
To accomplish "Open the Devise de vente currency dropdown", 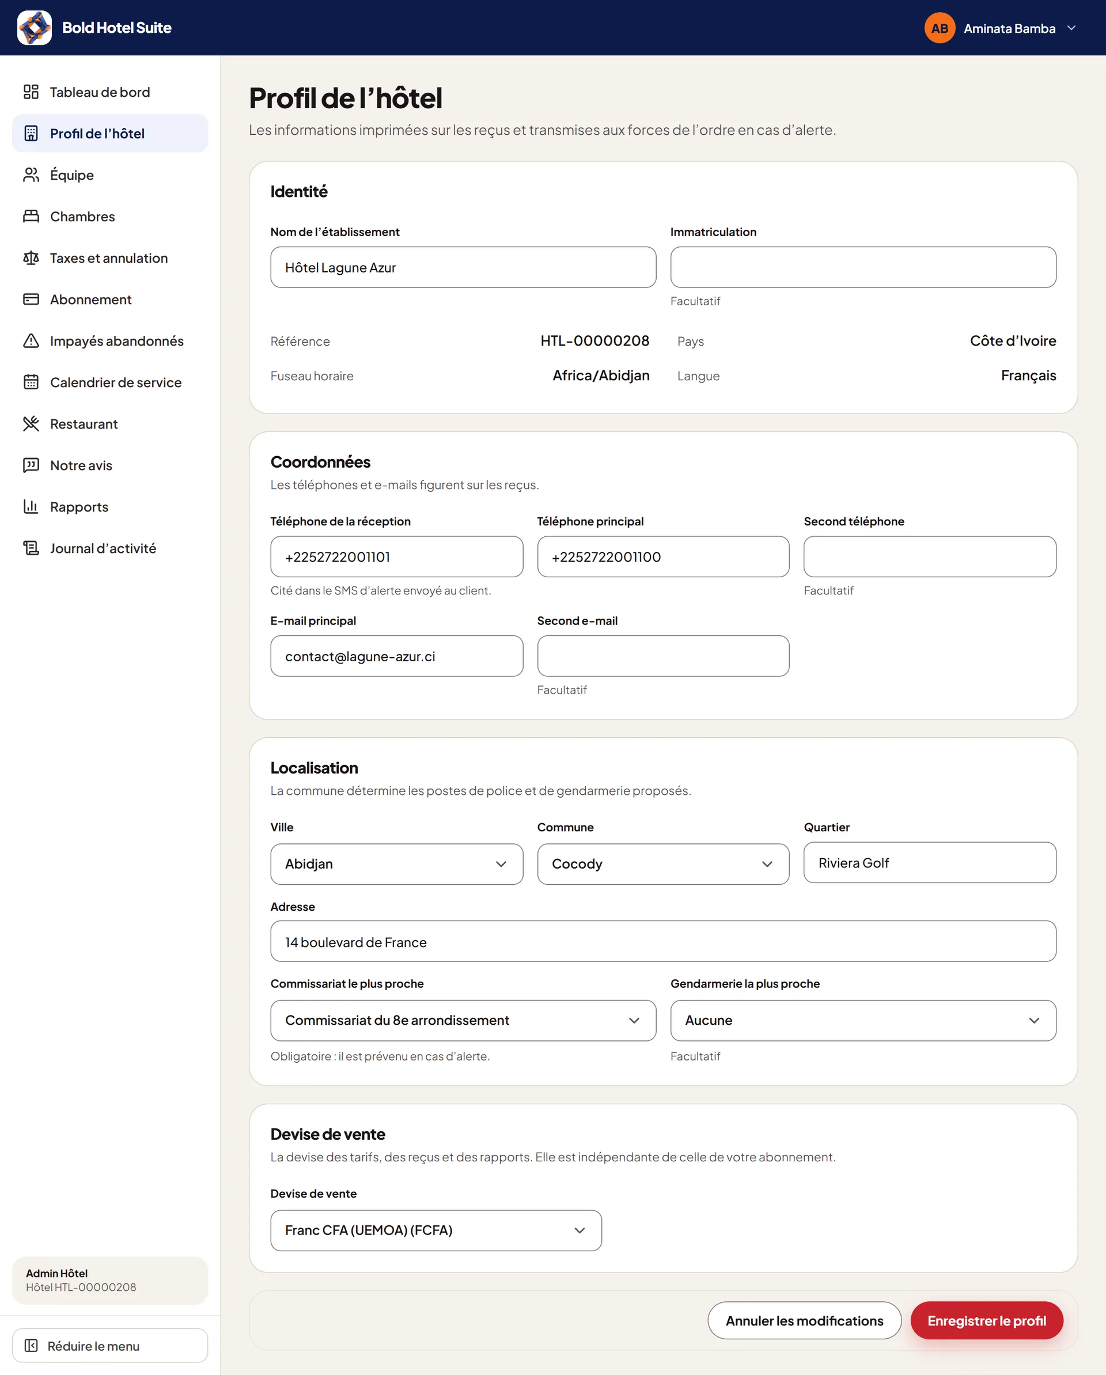I will point(436,1230).
